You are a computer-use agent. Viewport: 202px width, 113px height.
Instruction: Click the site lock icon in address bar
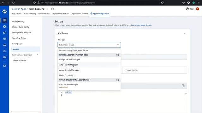pos(39,3)
